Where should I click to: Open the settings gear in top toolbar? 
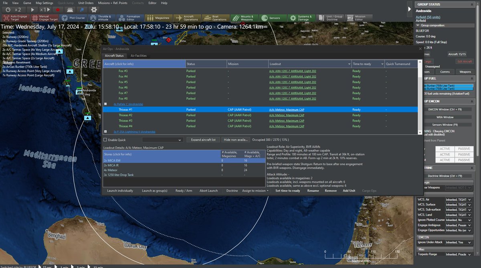click(94, 9)
